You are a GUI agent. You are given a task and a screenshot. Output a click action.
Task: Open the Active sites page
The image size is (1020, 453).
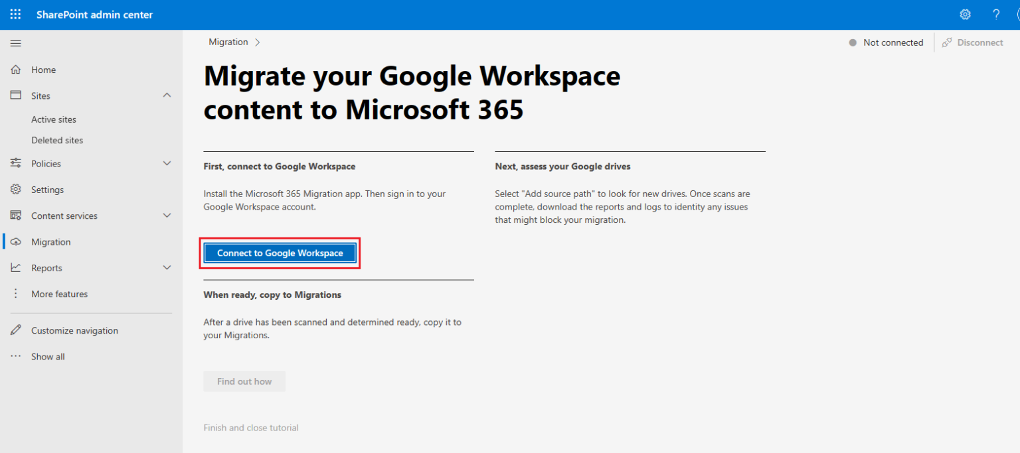[54, 119]
